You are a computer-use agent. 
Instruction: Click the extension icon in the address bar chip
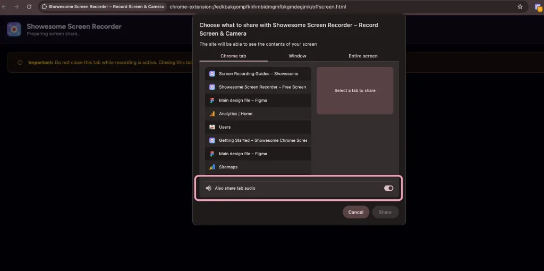point(44,6)
